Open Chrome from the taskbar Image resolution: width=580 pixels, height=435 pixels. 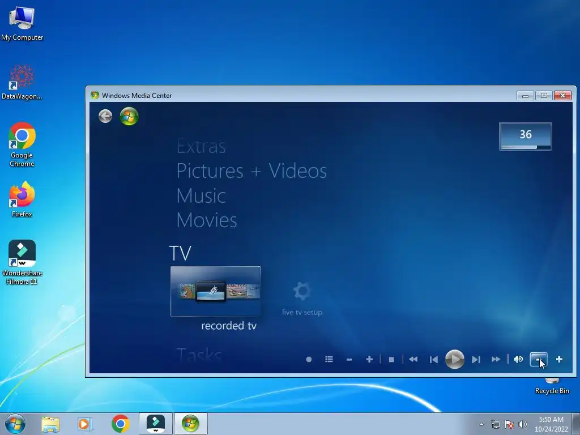(x=120, y=424)
